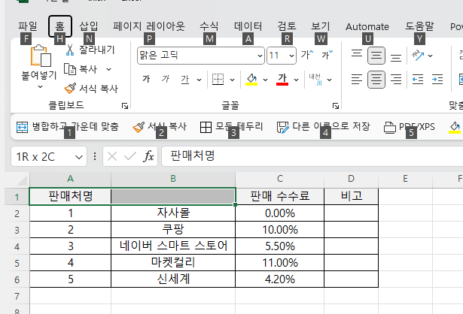Open the font name dropdown 맑은 고딕

point(260,56)
